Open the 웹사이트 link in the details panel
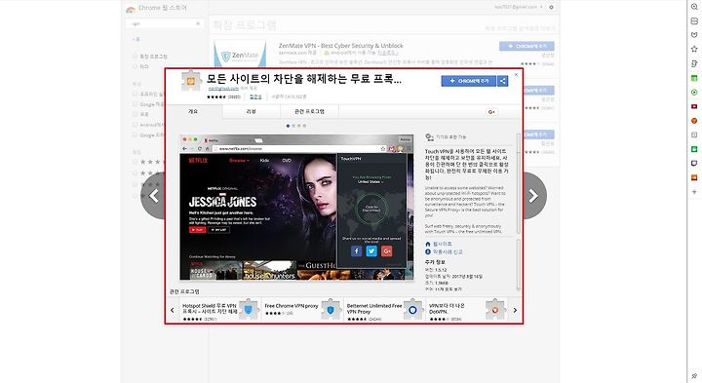The height and width of the screenshot is (383, 702). tap(443, 244)
